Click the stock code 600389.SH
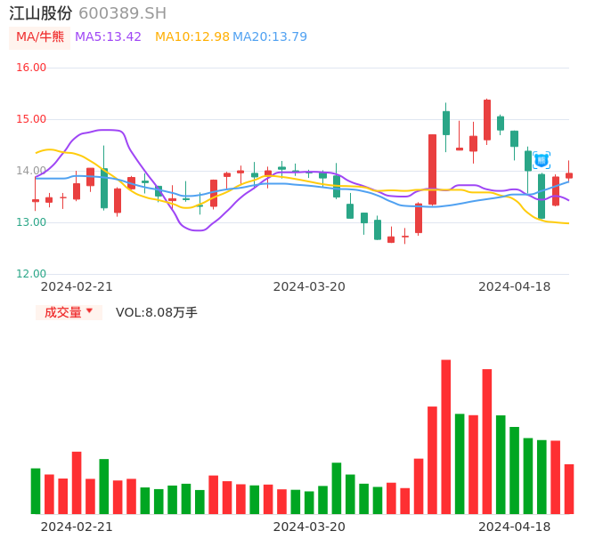Image resolution: width=611 pixels, height=539 pixels. 122,13
